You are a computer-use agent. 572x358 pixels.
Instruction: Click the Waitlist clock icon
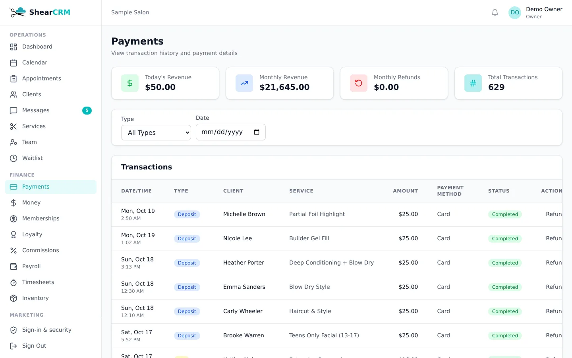14,158
